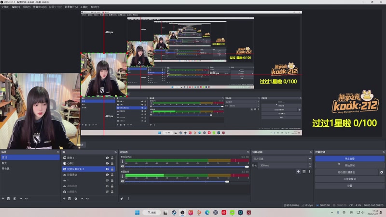Open Steam from the taskbar
Viewport: 386px width, 217px height.
(x=174, y=212)
